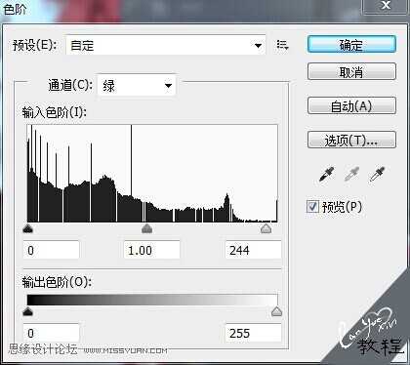Open the 预设(E) preset dropdown
Image resolution: width=410 pixels, height=365 pixels.
(166, 45)
